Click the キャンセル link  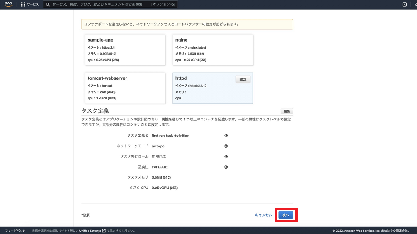coord(264,215)
